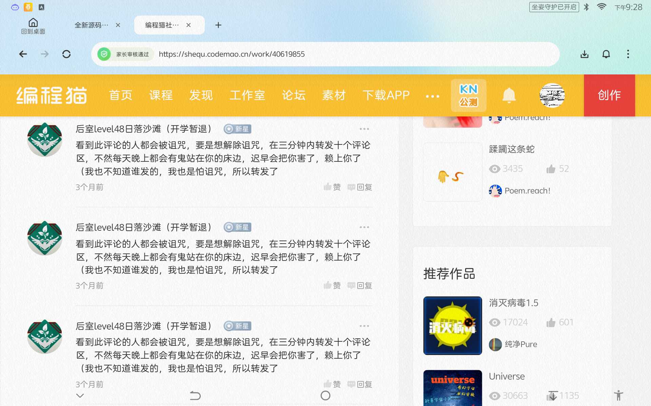Open the second comment's three-dot options
651x406 pixels.
click(364, 227)
